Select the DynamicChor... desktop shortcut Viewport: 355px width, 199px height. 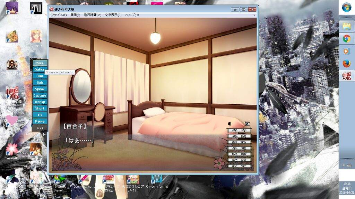point(84,182)
